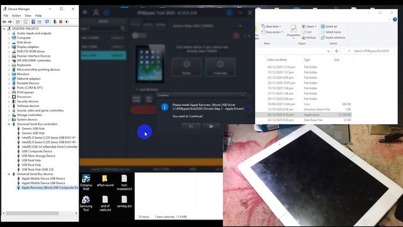Click Invert selection in Explorer ribbon
The image size is (403, 227).
click(333, 38)
